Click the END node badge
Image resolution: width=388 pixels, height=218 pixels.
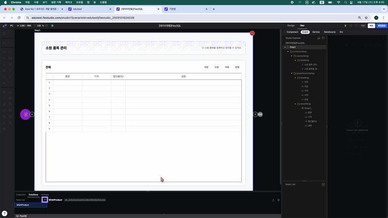pyautogui.click(x=260, y=114)
